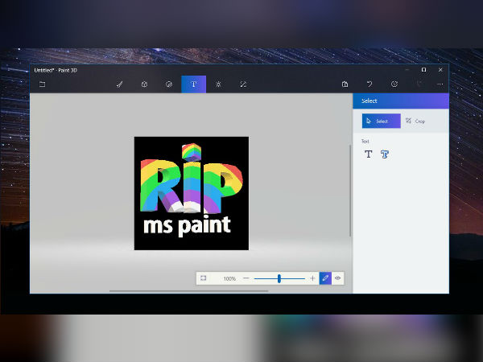Viewport: 483px width, 362px height.
Task: Choose the 2D text option
Action: tap(368, 154)
